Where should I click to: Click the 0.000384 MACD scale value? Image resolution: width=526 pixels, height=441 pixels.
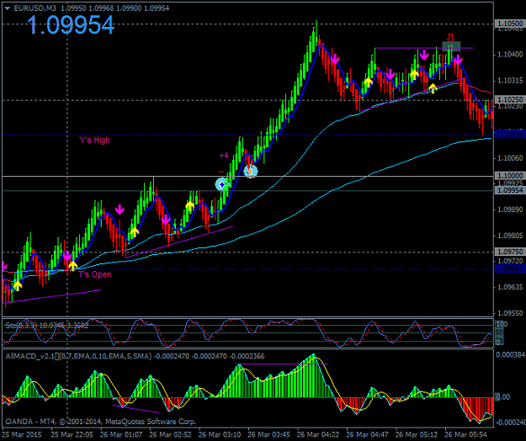510,355
